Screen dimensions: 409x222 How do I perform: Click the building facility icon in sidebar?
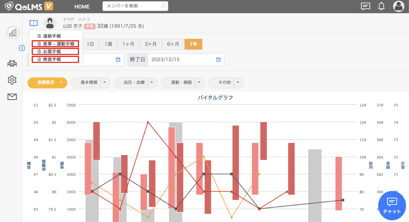(13, 33)
